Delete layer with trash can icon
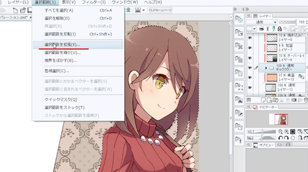Screen dimensions: 308x172 (305, 100)
